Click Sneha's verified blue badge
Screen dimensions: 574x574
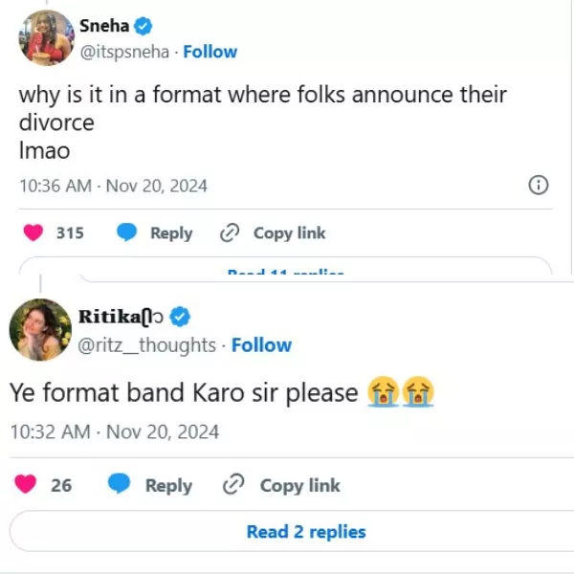[143, 26]
